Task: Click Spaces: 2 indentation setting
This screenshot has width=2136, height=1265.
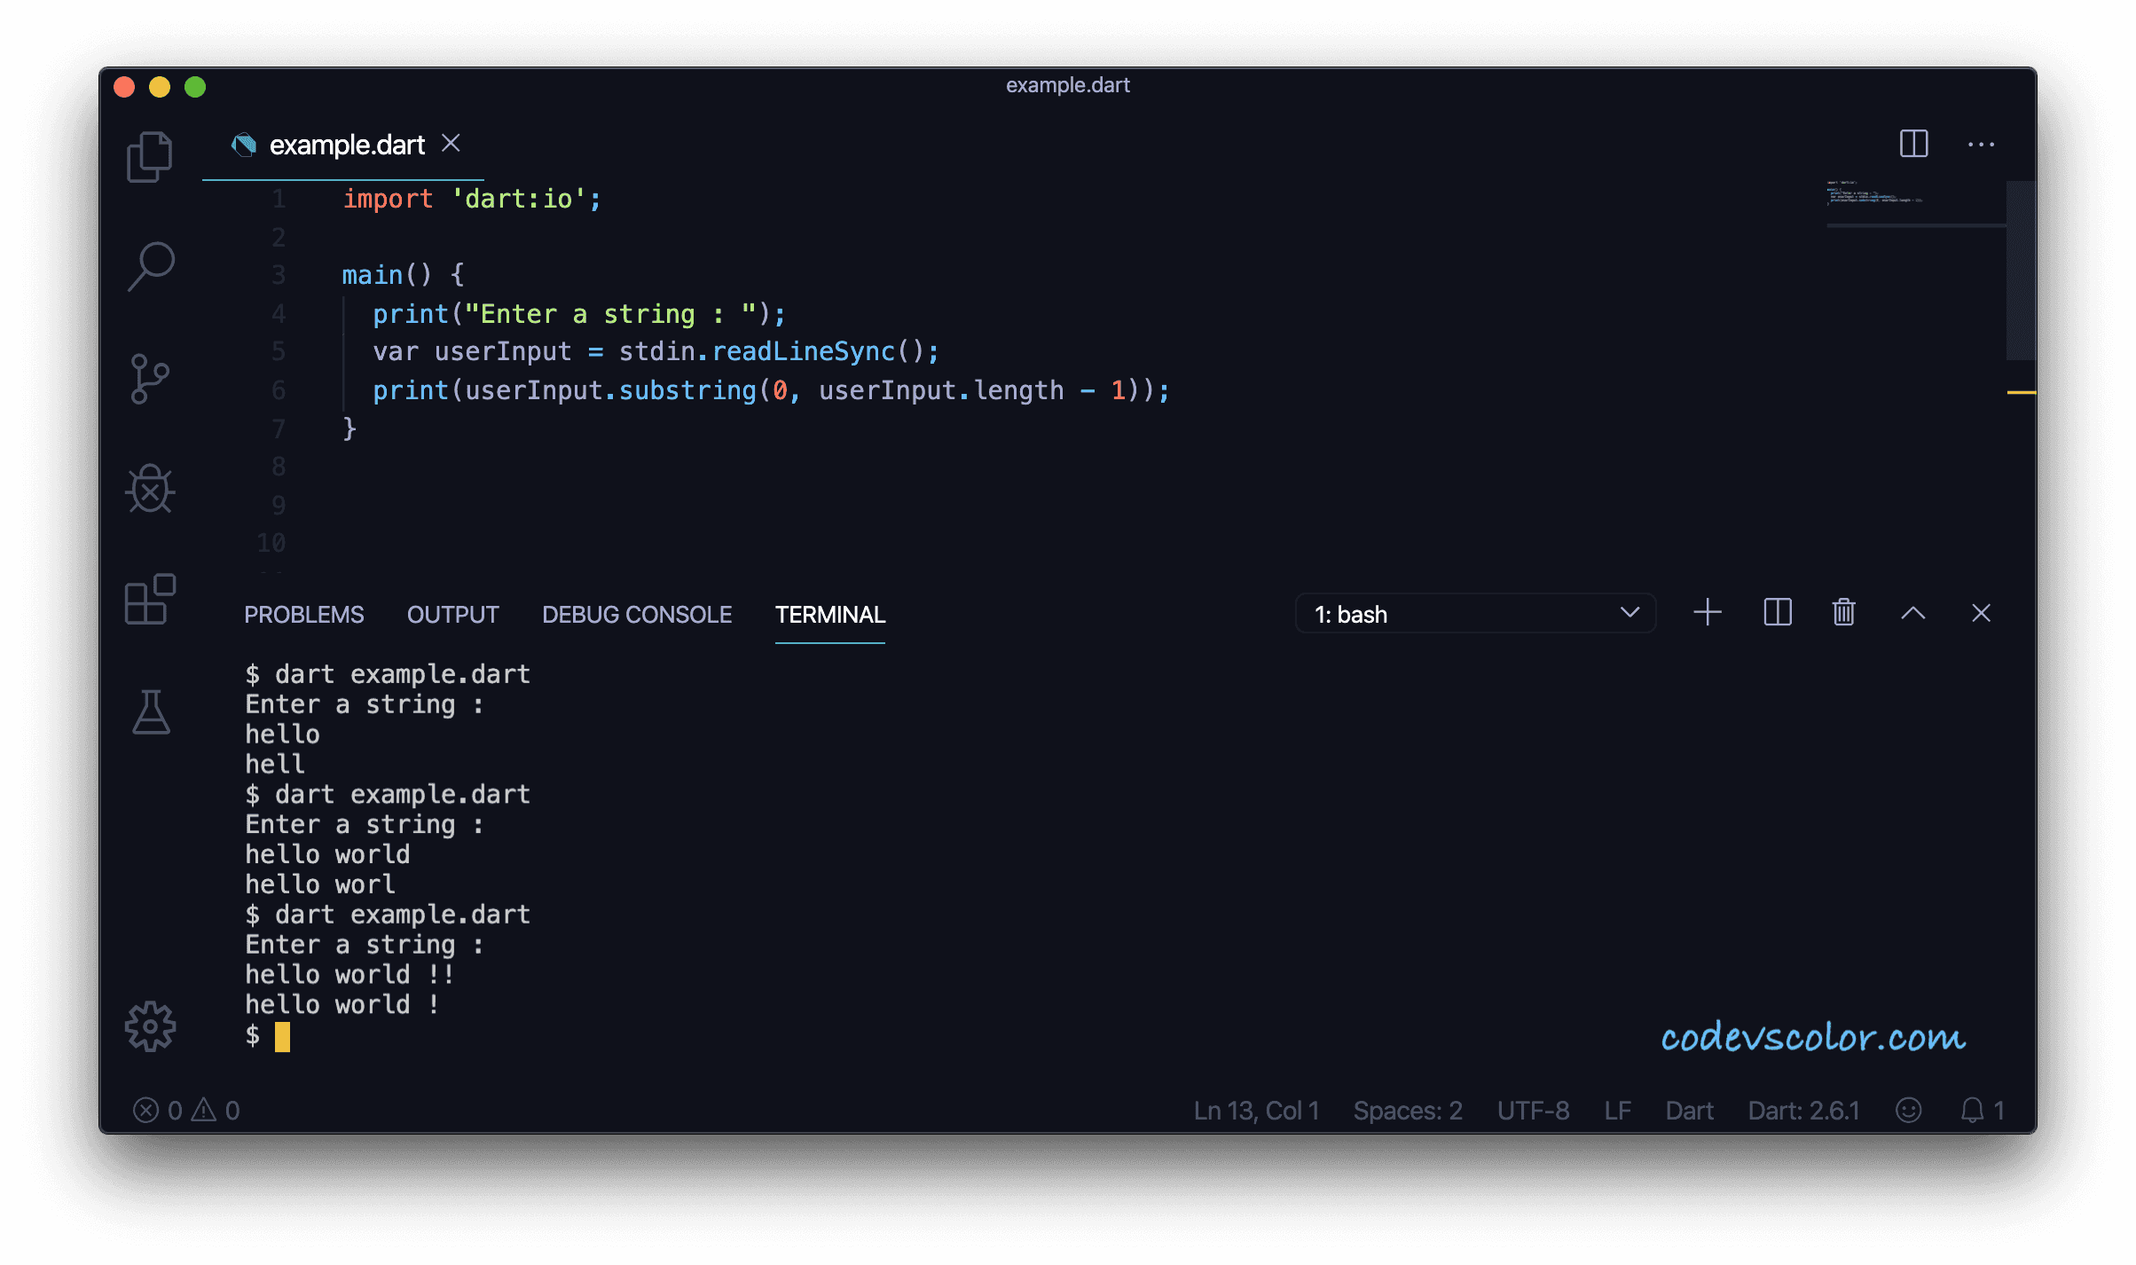Action: tap(1407, 1111)
